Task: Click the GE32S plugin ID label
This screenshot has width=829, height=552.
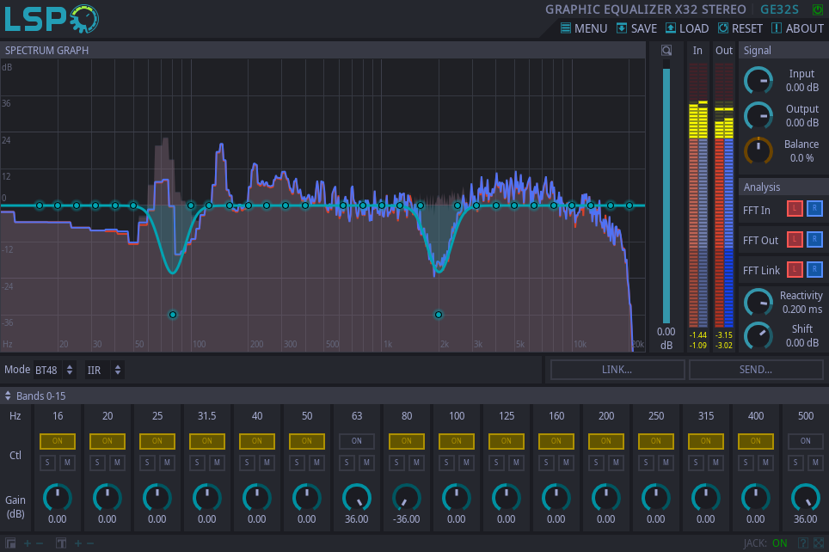Action: [x=779, y=9]
